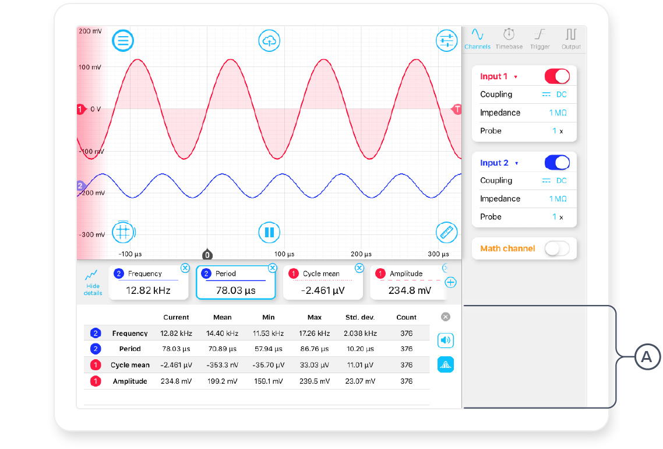663x449 pixels.
Task: Click Hide details button
Action: coord(93,282)
